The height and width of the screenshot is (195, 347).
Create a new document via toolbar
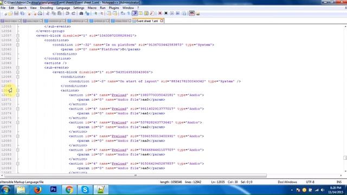click(x=5, y=14)
